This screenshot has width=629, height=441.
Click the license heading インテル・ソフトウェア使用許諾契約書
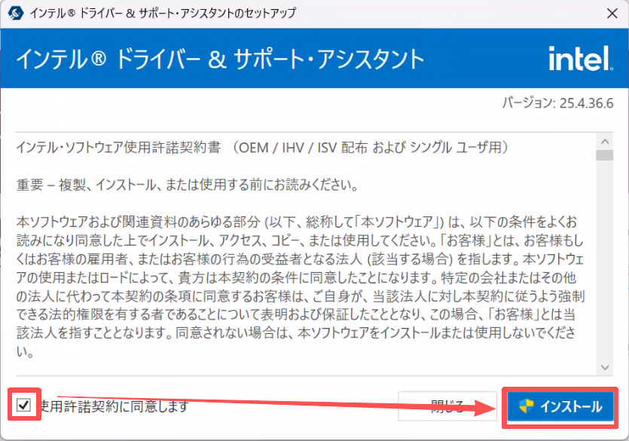point(118,148)
